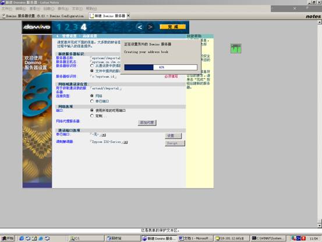Go back with the left arrow wizard icon
The image size is (322, 242).
click(140, 27)
